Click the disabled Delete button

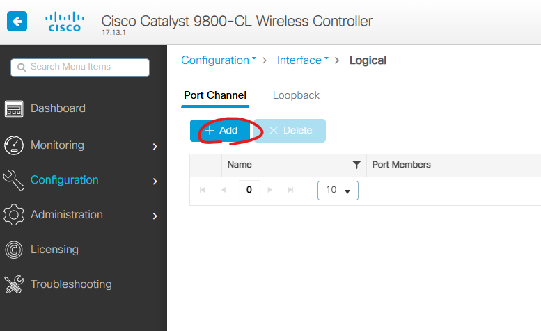(x=290, y=131)
